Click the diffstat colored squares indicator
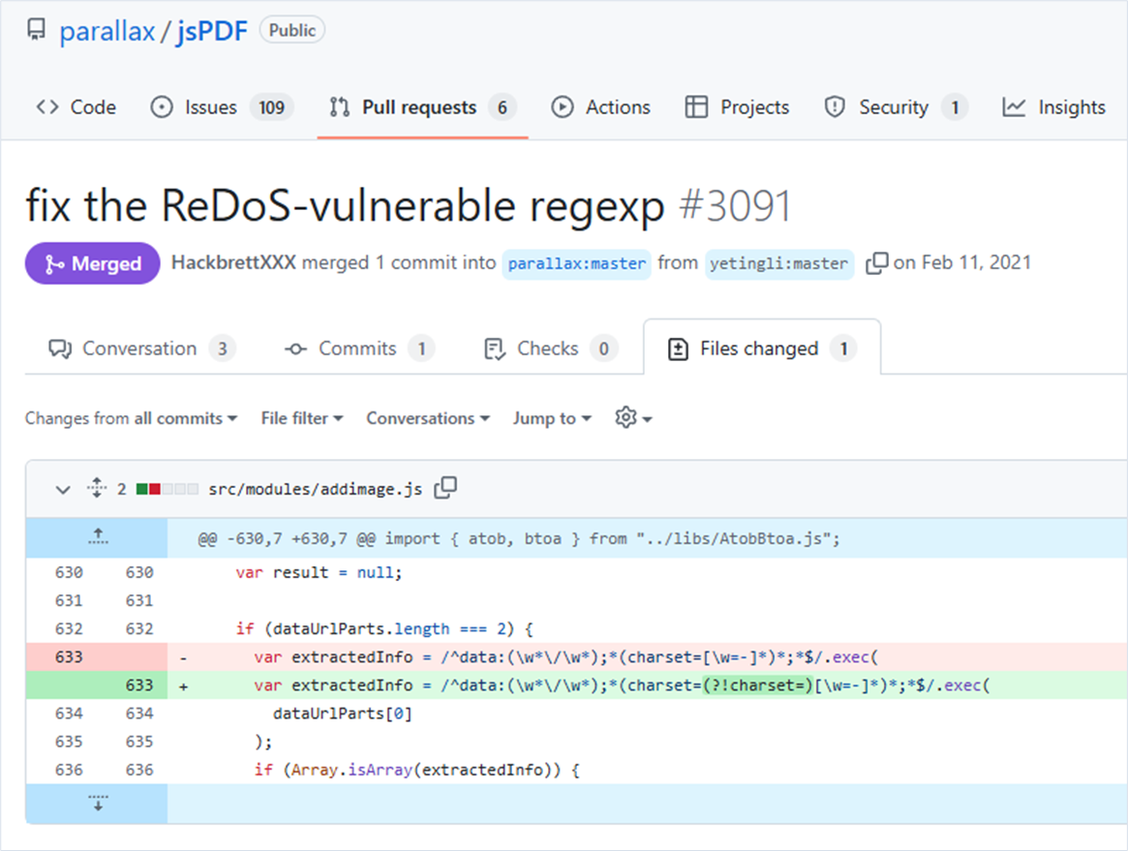Viewport: 1128px width, 851px height. (x=167, y=489)
